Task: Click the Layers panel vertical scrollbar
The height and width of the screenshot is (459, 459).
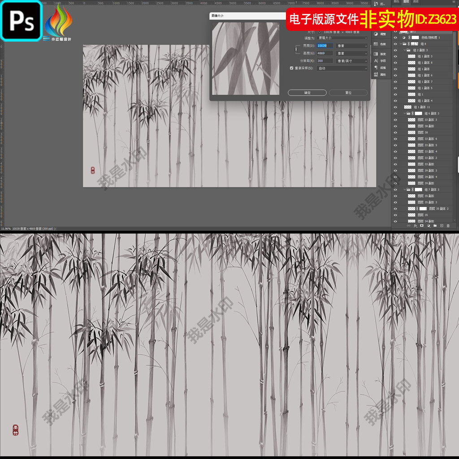Action: (x=455, y=56)
